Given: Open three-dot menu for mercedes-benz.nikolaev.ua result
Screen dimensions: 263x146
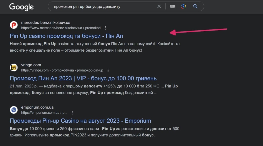Looking at the screenshot, I should 106,28.
